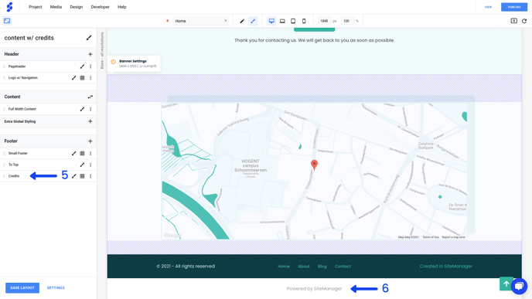Add a component to Footer section
532x299 pixels.
point(90,141)
